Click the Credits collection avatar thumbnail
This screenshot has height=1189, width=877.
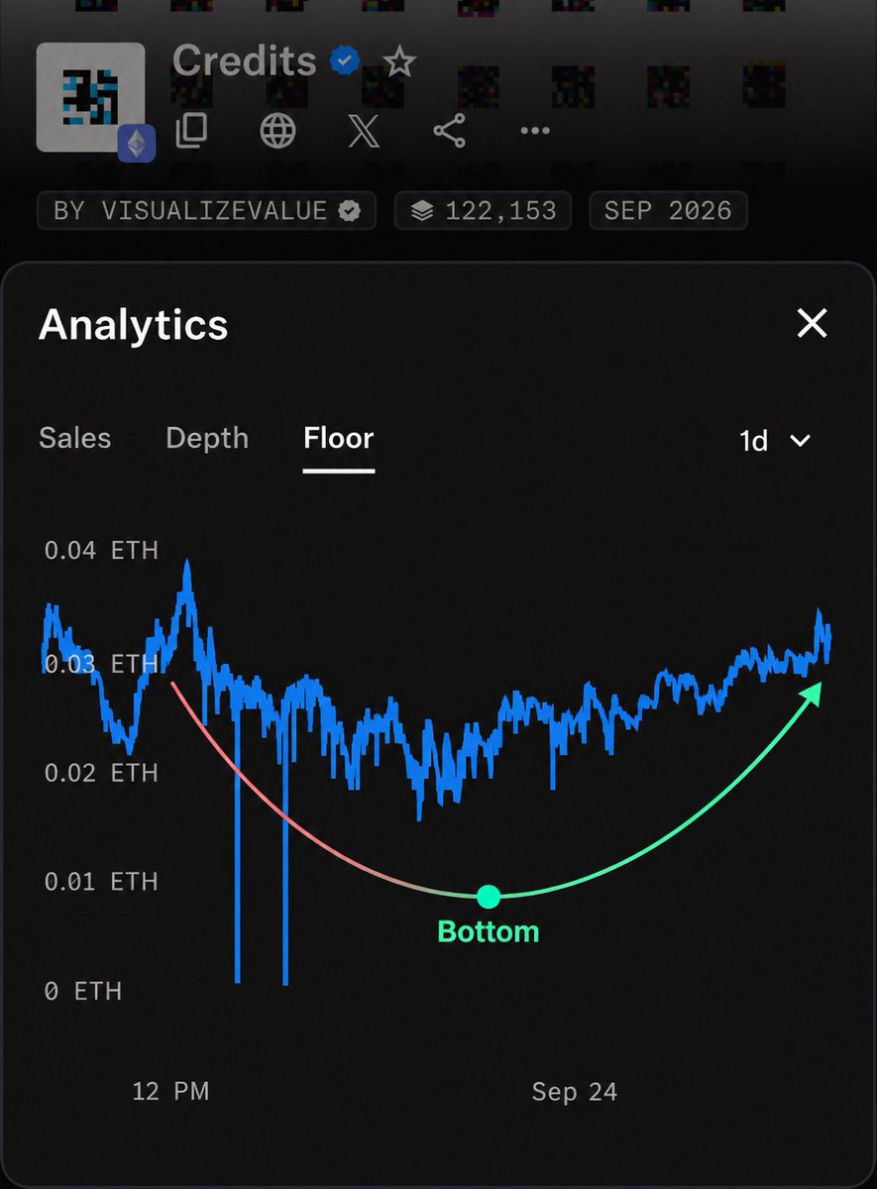(90, 97)
